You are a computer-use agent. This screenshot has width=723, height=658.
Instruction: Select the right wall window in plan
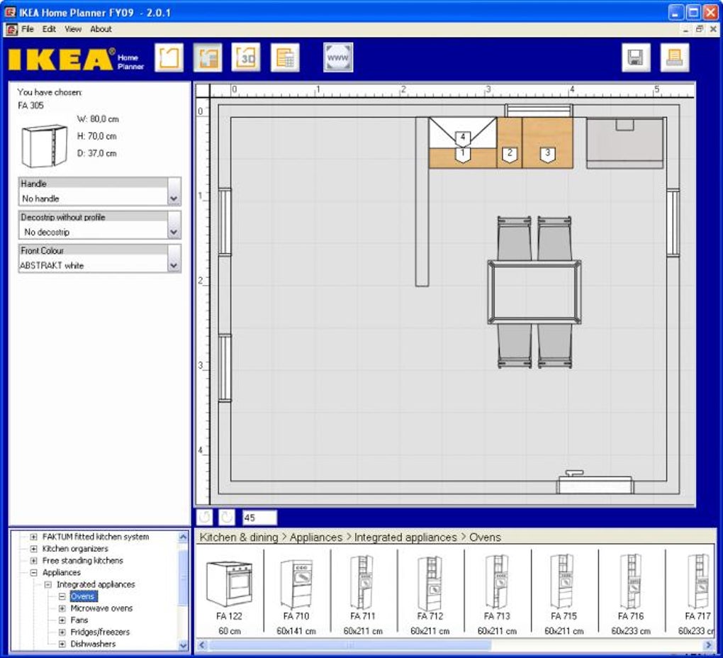coord(673,223)
